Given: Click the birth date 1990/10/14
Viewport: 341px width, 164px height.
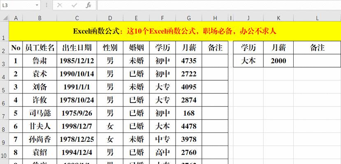Looking at the screenshot, I should [x=77, y=74].
